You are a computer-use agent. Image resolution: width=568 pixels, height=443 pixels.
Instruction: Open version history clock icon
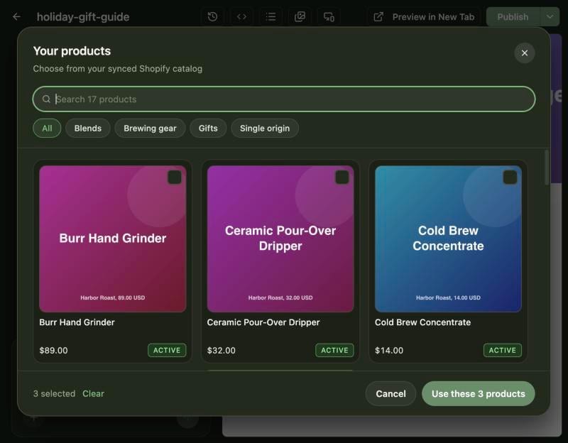coord(212,16)
